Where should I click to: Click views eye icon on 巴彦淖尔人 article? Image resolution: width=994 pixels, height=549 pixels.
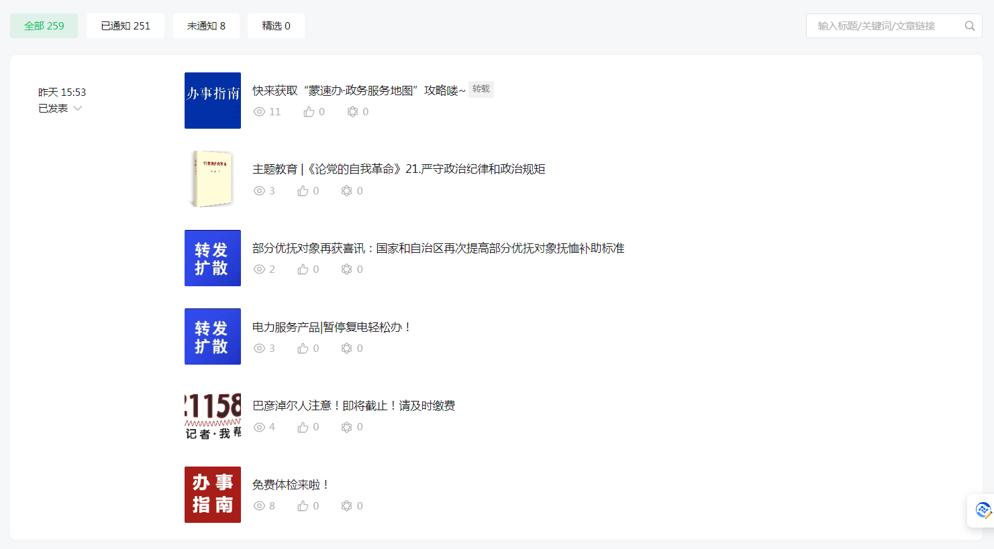tap(259, 427)
